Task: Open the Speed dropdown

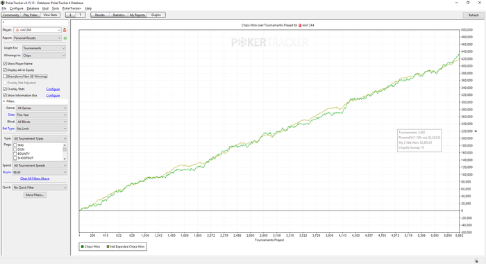Action: 40,165
